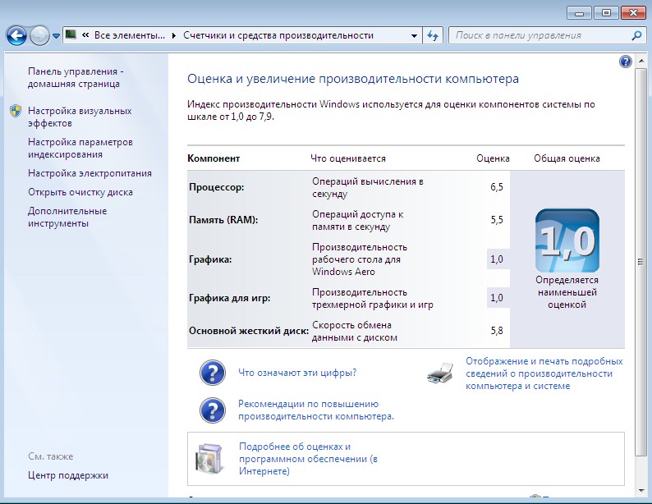
Task: Select the Основной жесткий диск label
Action: click(249, 331)
